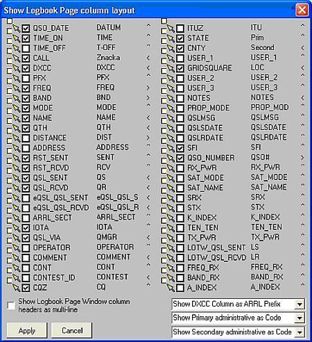312x342 pixels.
Task: Click the arrow cursor icon beside PROP_MODE
Action: click(171, 108)
